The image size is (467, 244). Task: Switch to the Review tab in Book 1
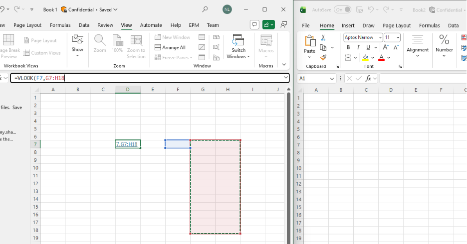point(105,25)
